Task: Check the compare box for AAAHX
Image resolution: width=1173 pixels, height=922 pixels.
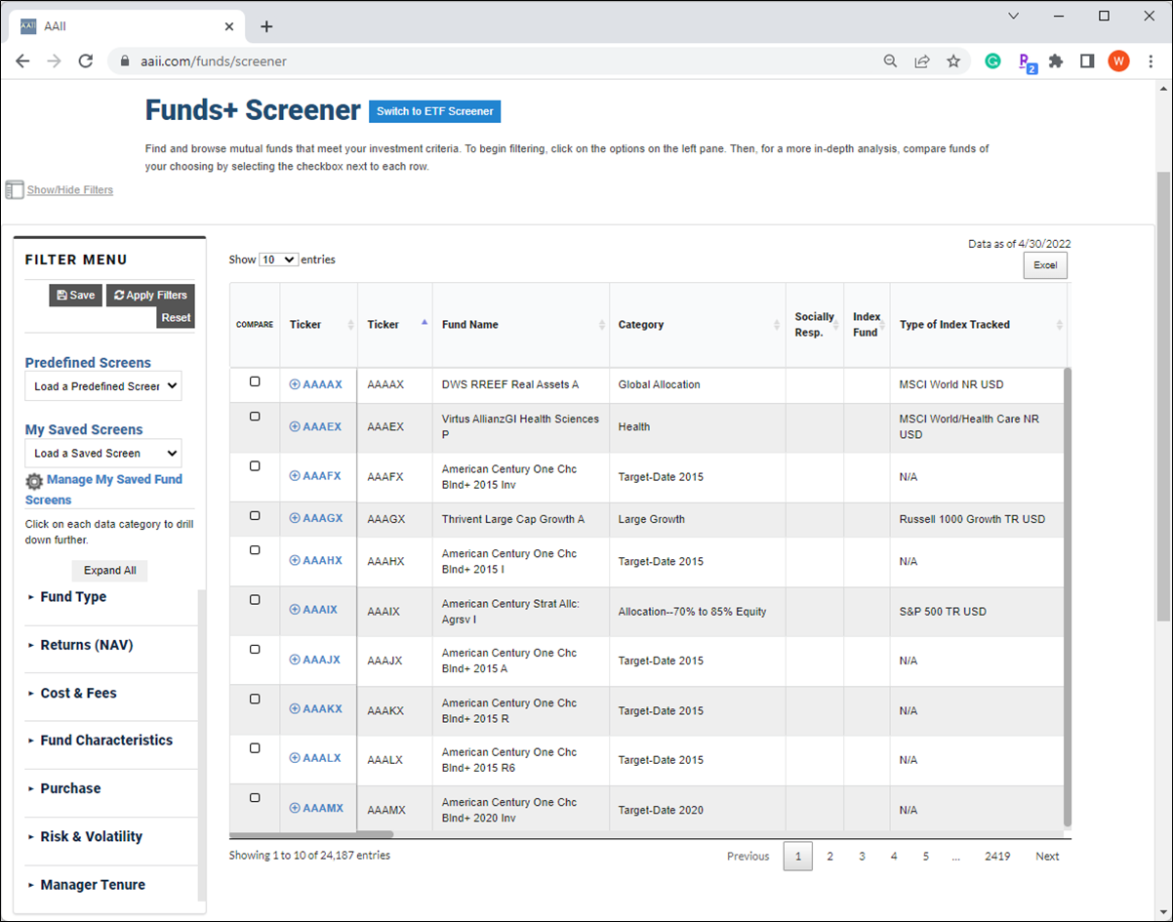Action: [255, 550]
